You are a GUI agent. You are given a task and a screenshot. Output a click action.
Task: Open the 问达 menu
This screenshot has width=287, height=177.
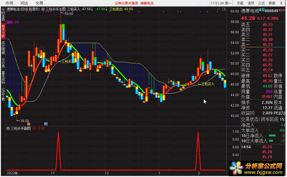coord(24,3)
